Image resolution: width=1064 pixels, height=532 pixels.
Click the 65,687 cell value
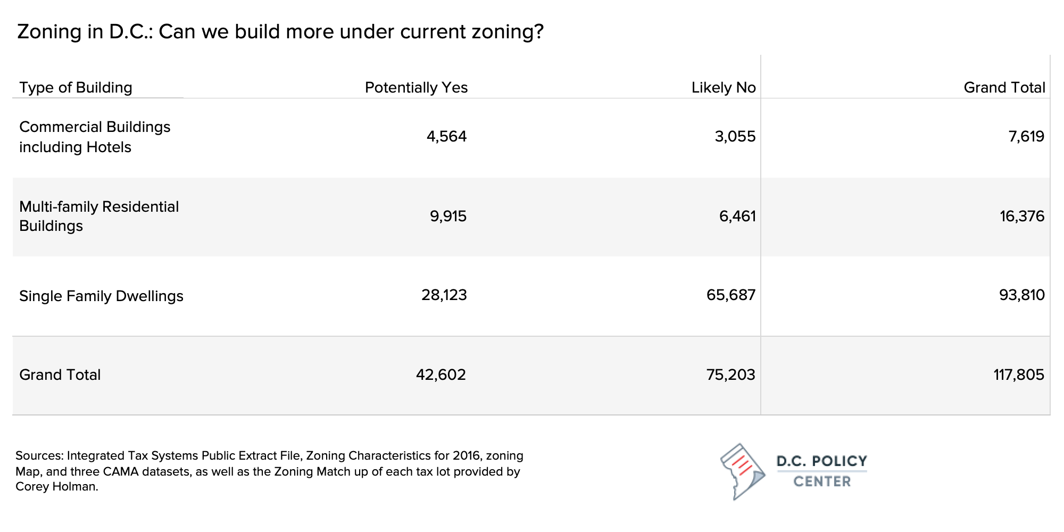[x=731, y=295]
